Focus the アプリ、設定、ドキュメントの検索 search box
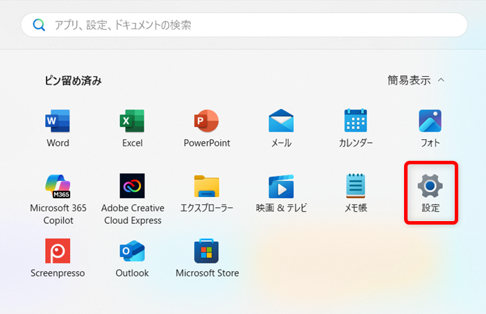Viewport: 486px width, 314px height. click(244, 25)
